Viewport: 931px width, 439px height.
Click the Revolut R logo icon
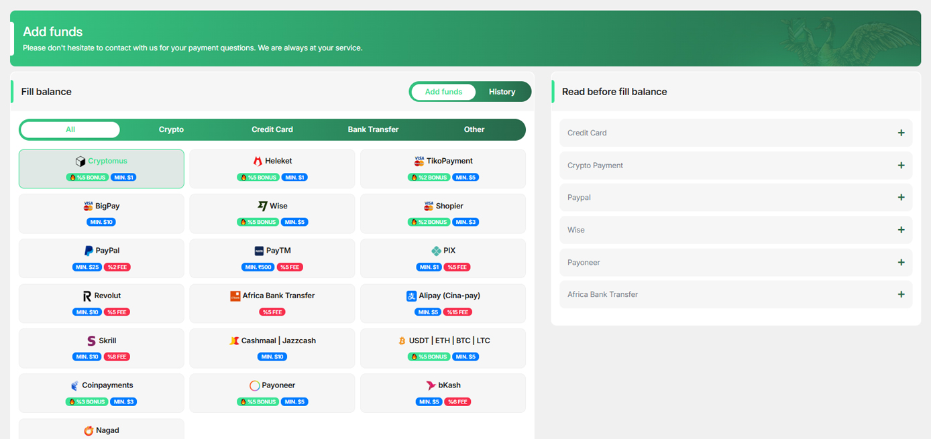tap(87, 296)
